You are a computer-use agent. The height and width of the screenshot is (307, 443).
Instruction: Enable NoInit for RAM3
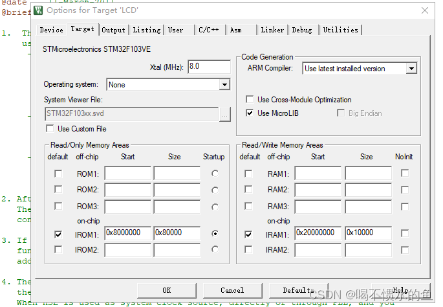(x=405, y=207)
